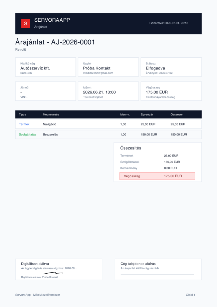Click the Egységár column header
This screenshot has height=307, width=217.
pyautogui.click(x=147, y=114)
